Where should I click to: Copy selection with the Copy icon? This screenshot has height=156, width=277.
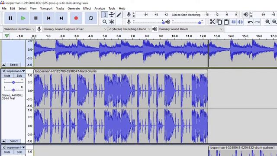pos(219,22)
